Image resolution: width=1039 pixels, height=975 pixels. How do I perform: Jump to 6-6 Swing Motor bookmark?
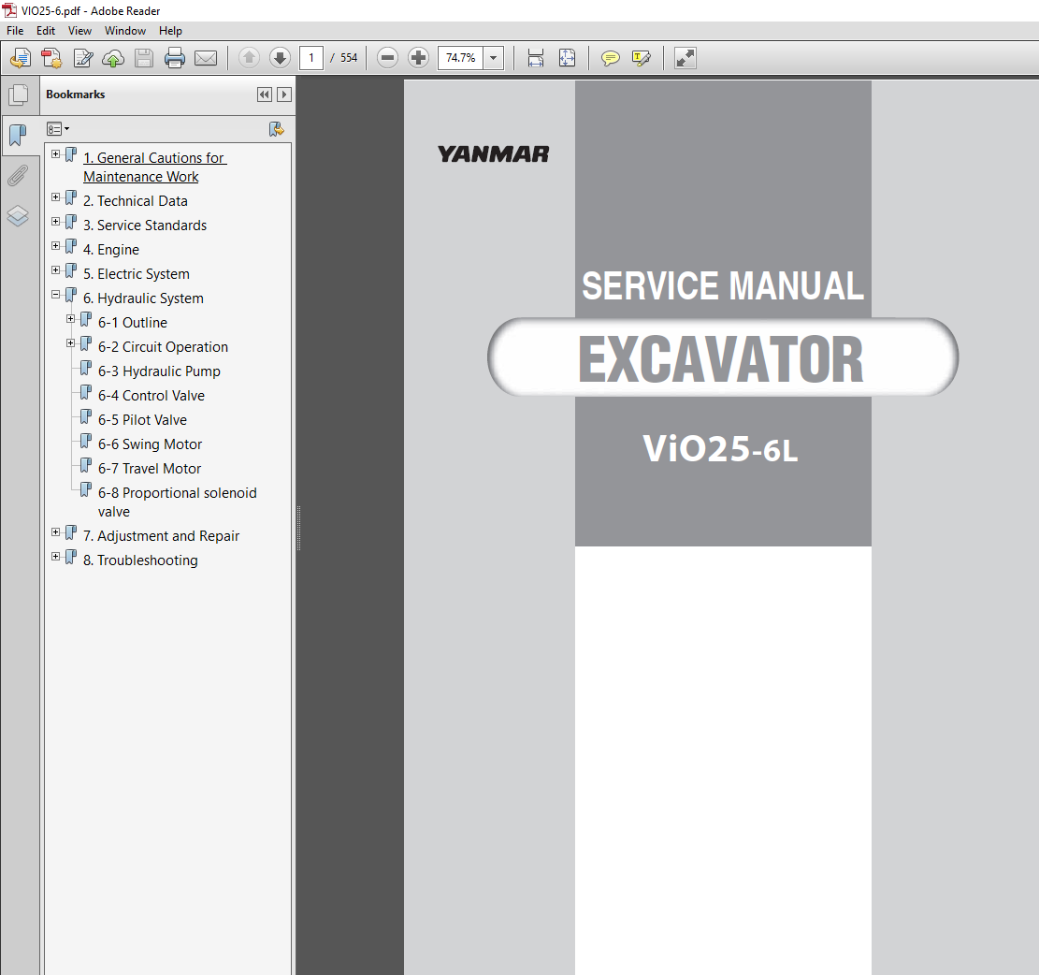150,444
